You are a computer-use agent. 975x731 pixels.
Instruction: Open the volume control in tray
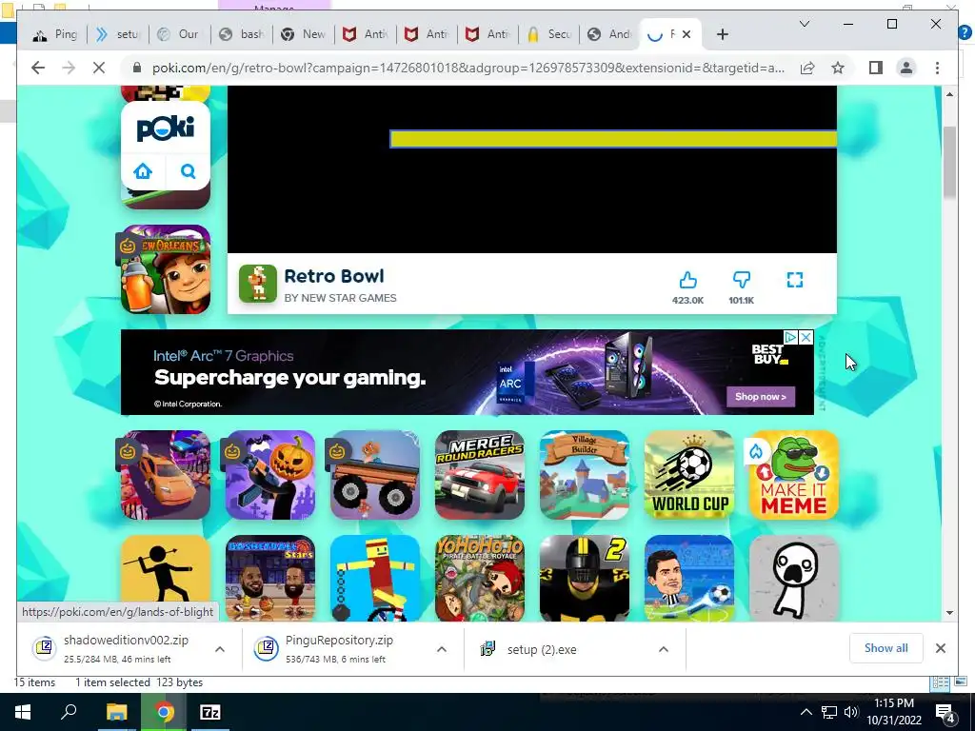851,712
